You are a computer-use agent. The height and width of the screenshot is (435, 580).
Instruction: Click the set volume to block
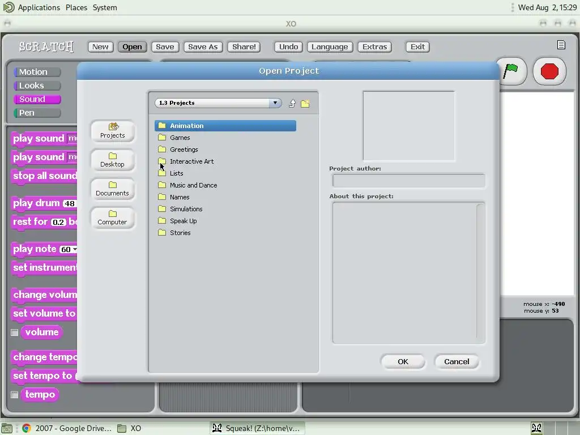44,314
